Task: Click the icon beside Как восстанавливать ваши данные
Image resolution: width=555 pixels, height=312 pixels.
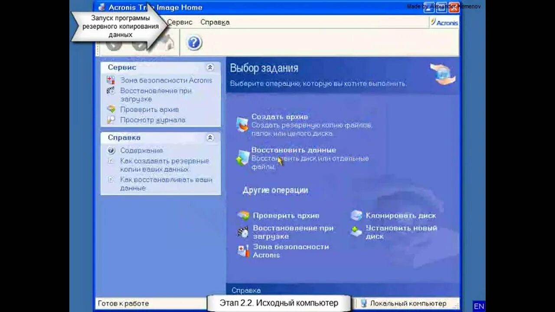Action: pyautogui.click(x=111, y=179)
